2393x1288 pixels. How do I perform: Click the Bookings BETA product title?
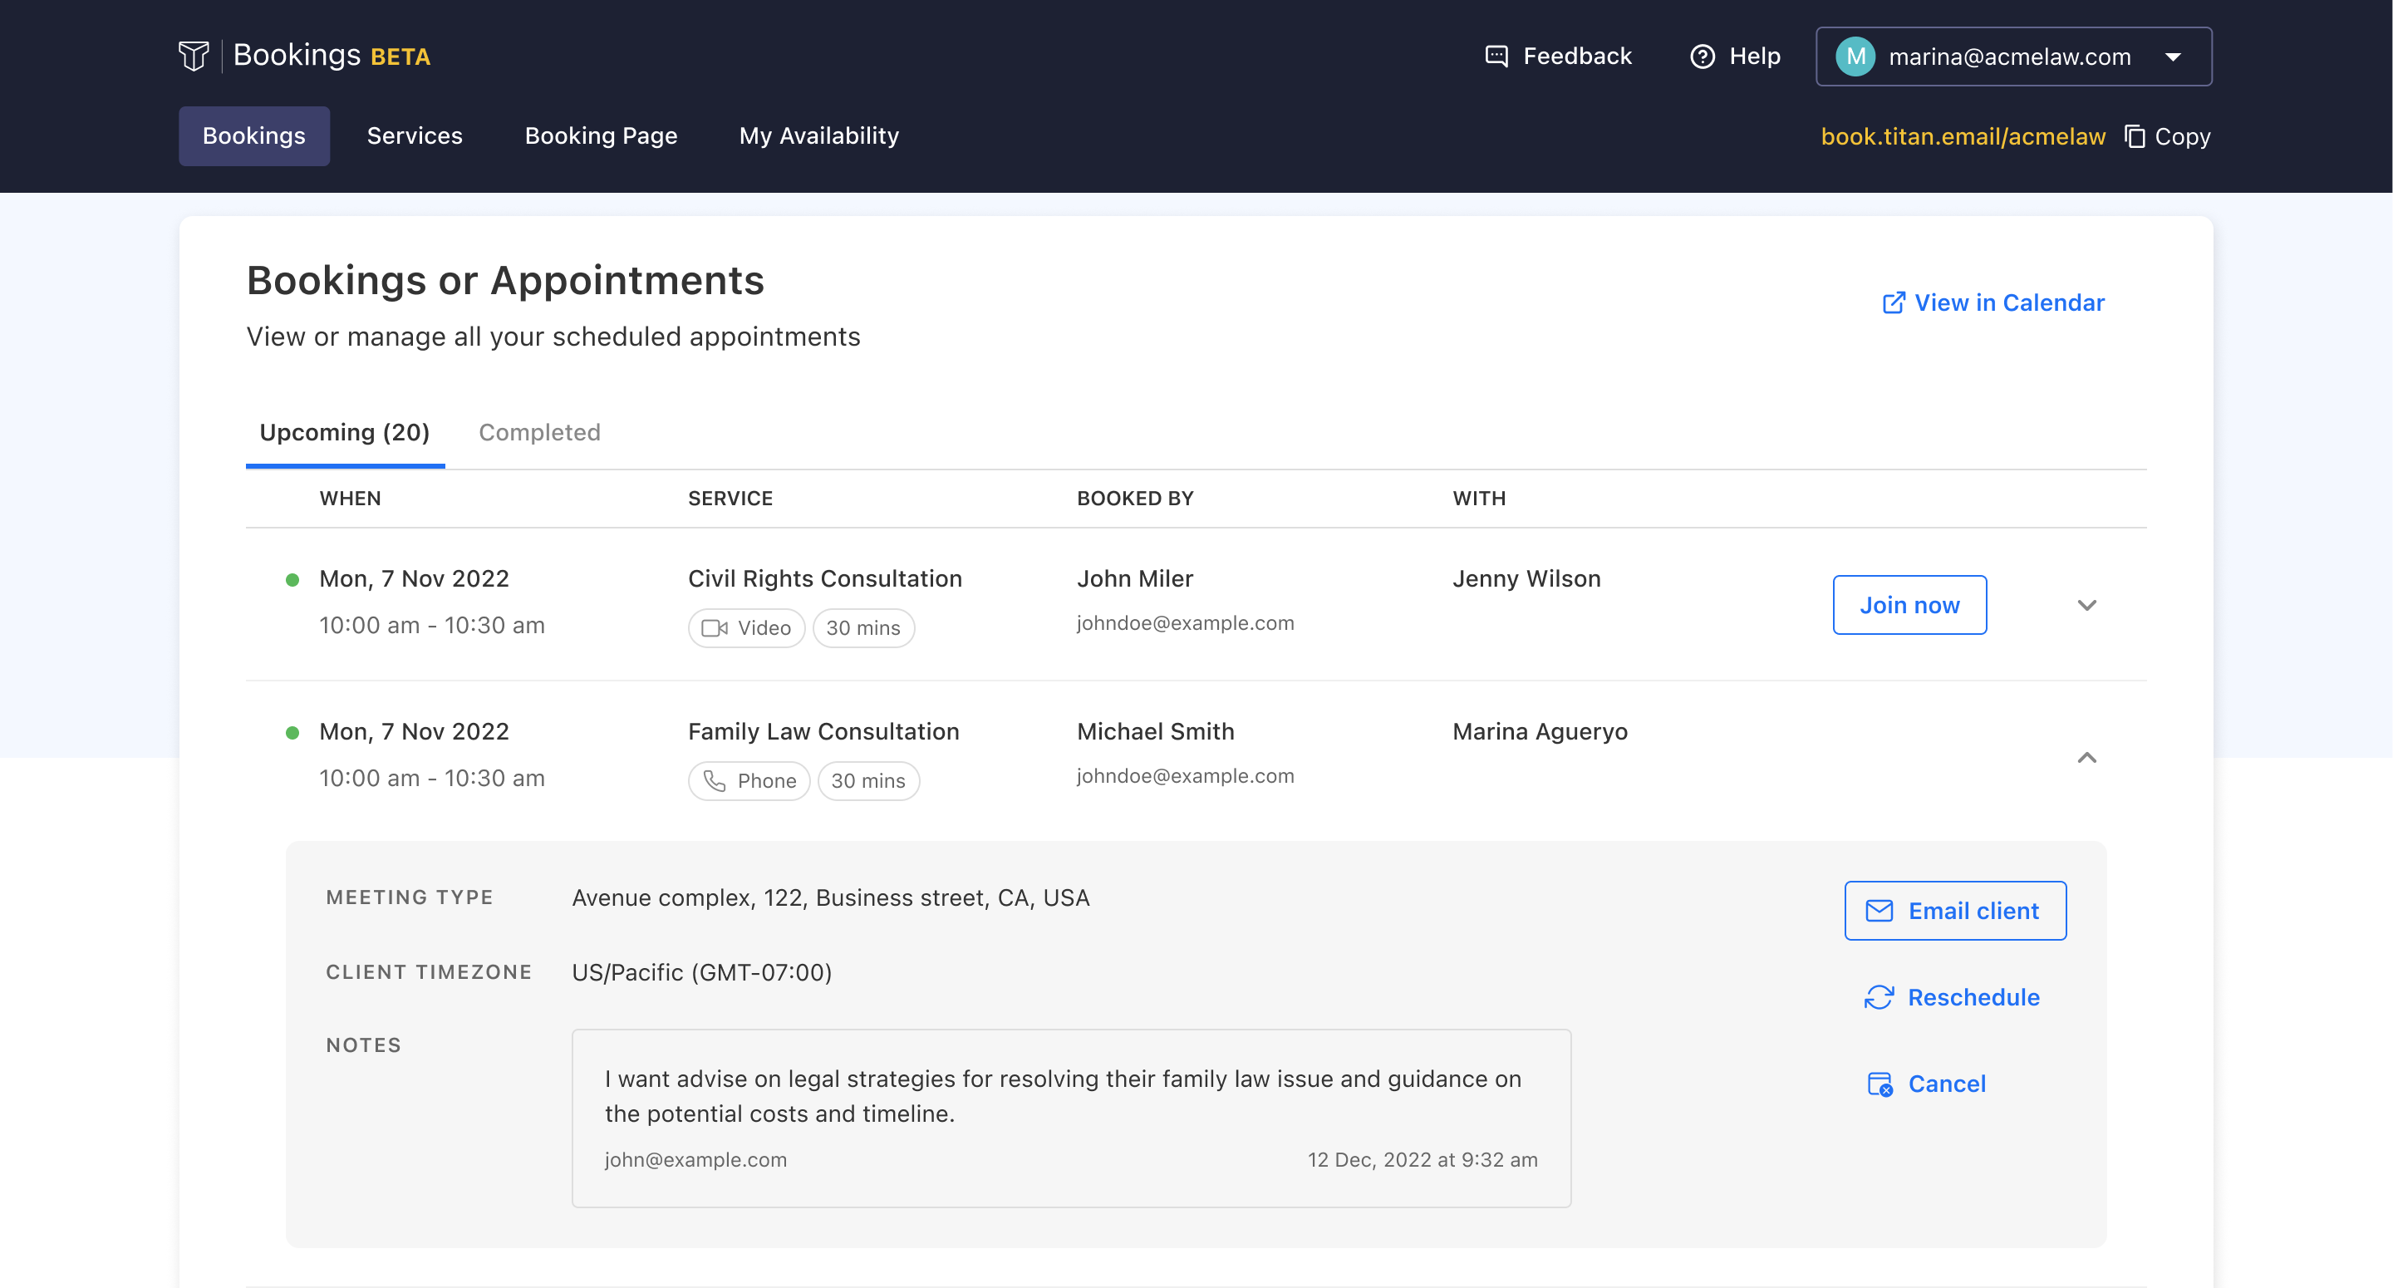click(x=332, y=56)
